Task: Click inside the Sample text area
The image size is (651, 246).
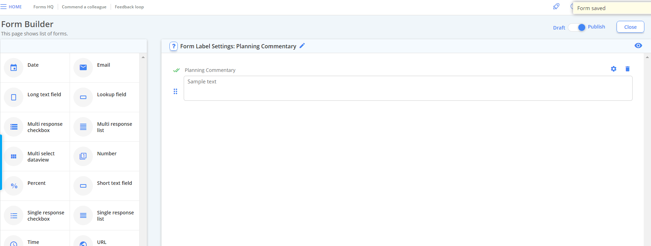Action: (x=408, y=88)
